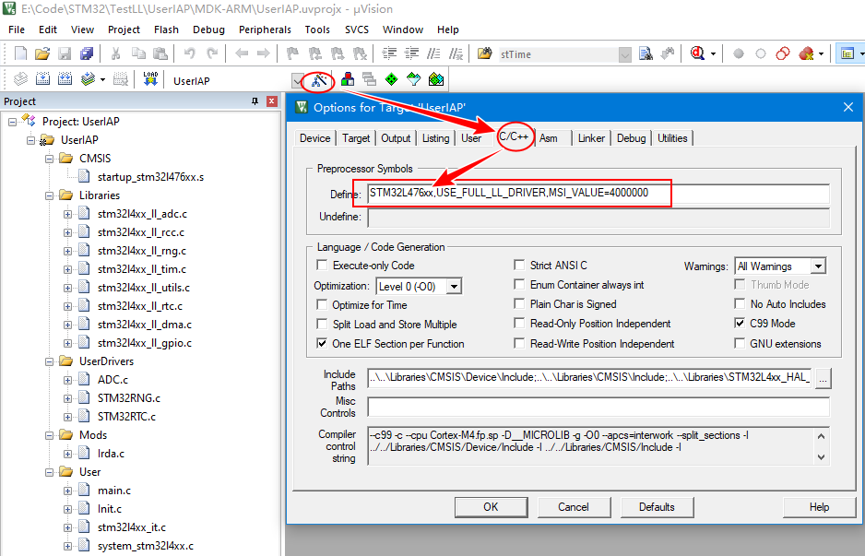Open the Pack Installer icon

pos(436,79)
